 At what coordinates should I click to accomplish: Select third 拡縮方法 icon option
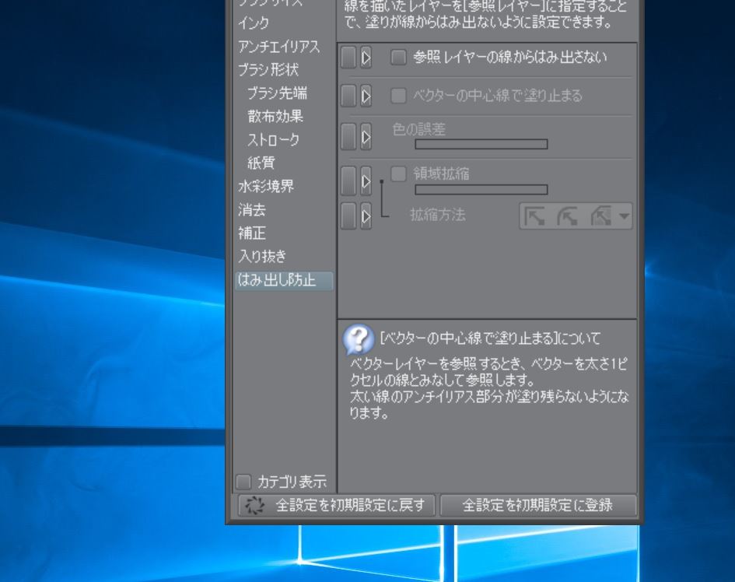click(601, 216)
